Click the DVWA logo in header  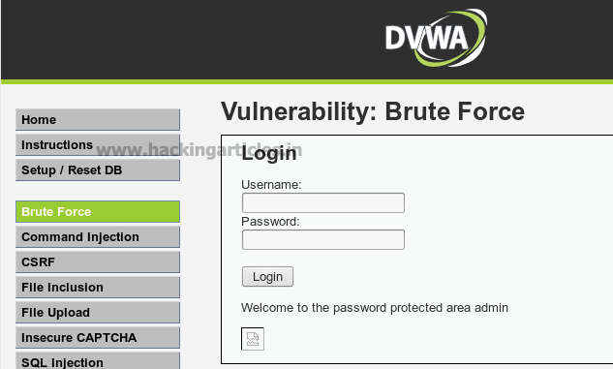click(x=436, y=38)
